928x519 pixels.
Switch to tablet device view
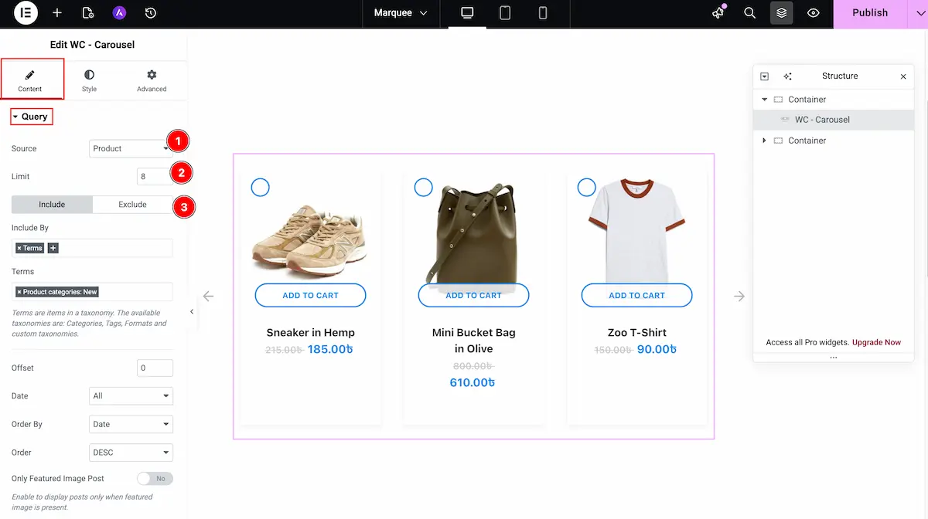505,13
